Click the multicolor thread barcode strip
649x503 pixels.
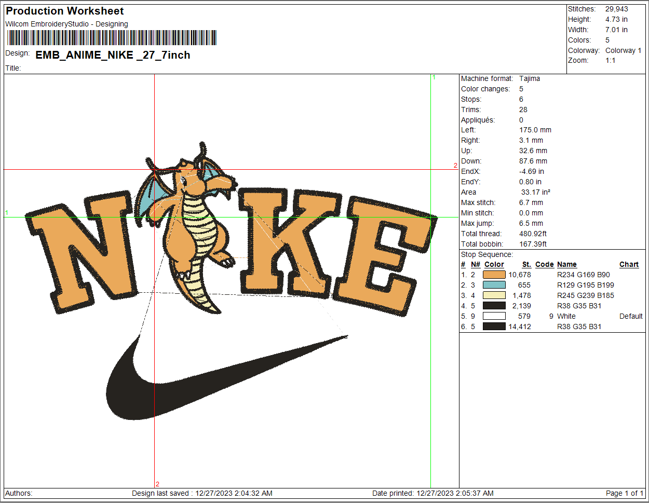112,38
